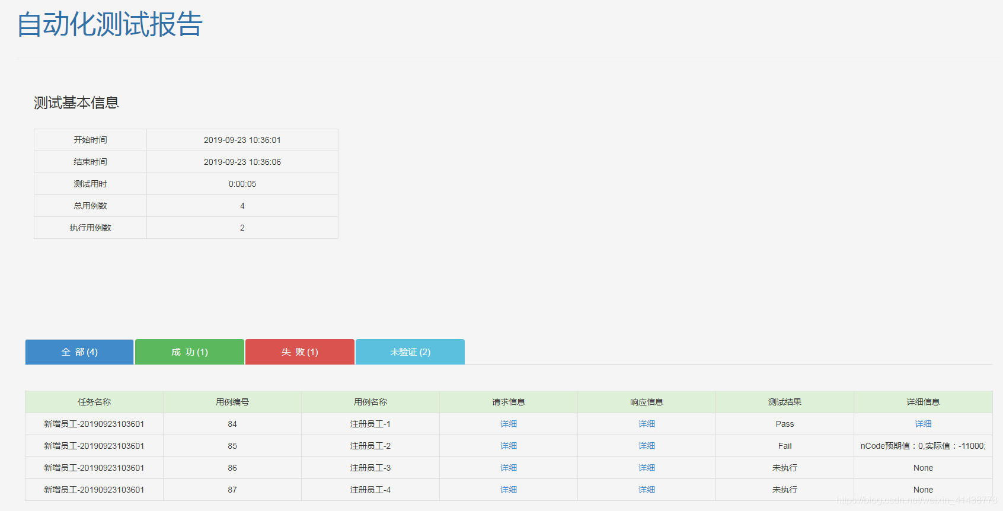Screen dimensions: 1003x511
Task: Click case name 注册员工-1
Action: (370, 424)
